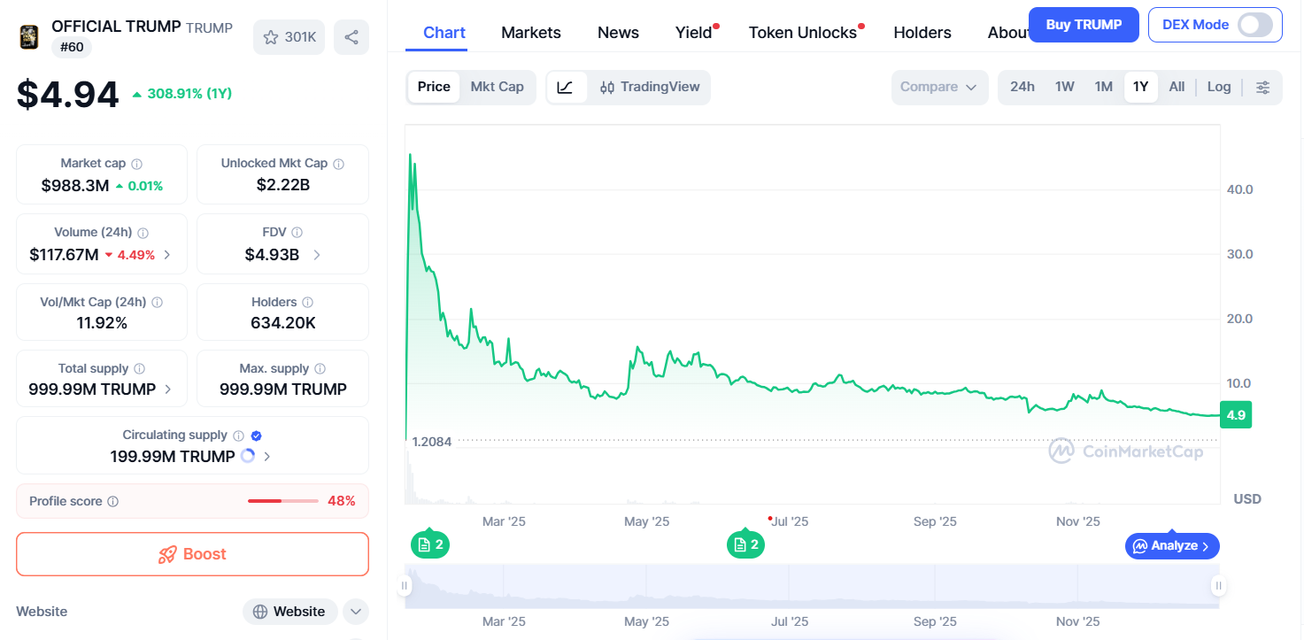Grab the left chart range slider handle
Viewport: 1304px width, 640px height.
pyautogui.click(x=405, y=585)
